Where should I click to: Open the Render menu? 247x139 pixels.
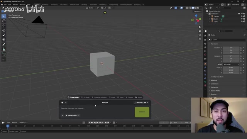click(15, 5)
